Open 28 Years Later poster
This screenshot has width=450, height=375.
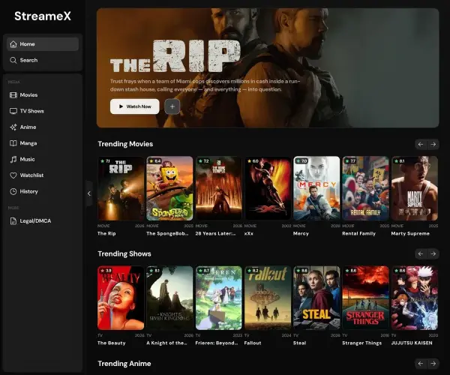point(219,188)
